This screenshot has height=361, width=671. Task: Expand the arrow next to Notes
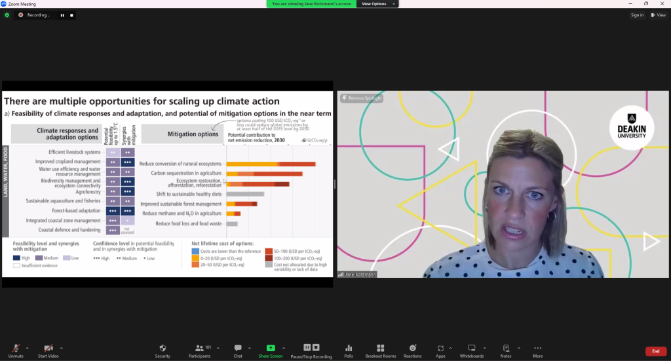click(x=519, y=348)
